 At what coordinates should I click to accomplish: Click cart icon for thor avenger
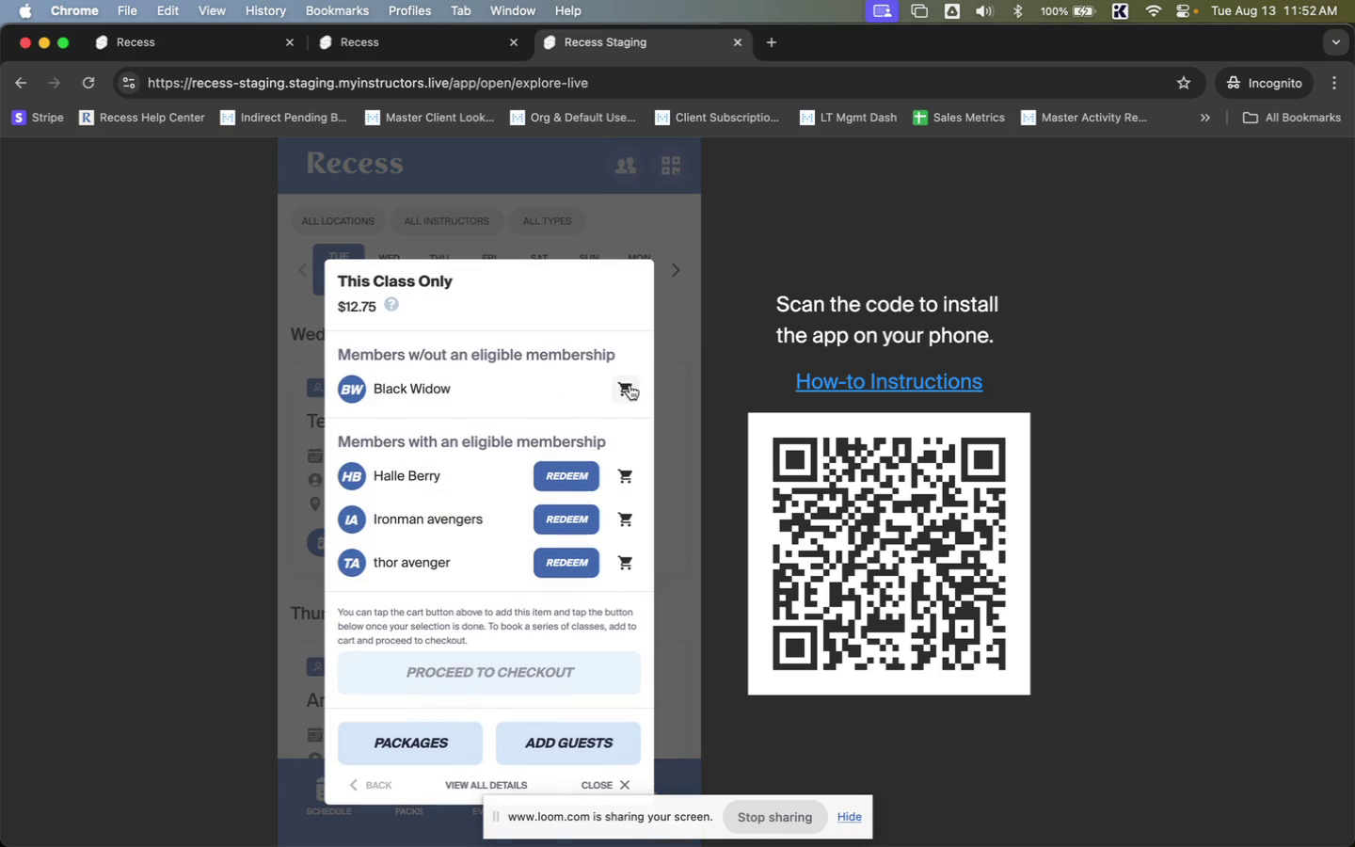[625, 563]
